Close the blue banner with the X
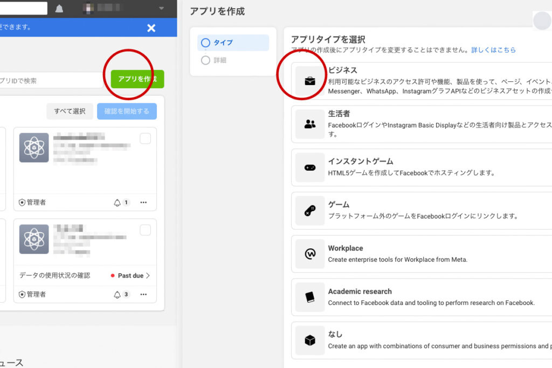552x368 pixels. (151, 28)
